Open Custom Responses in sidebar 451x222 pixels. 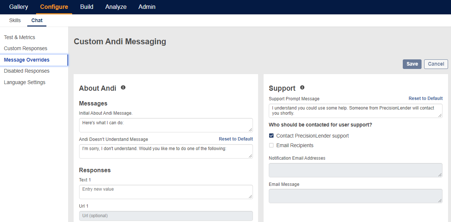(x=26, y=48)
